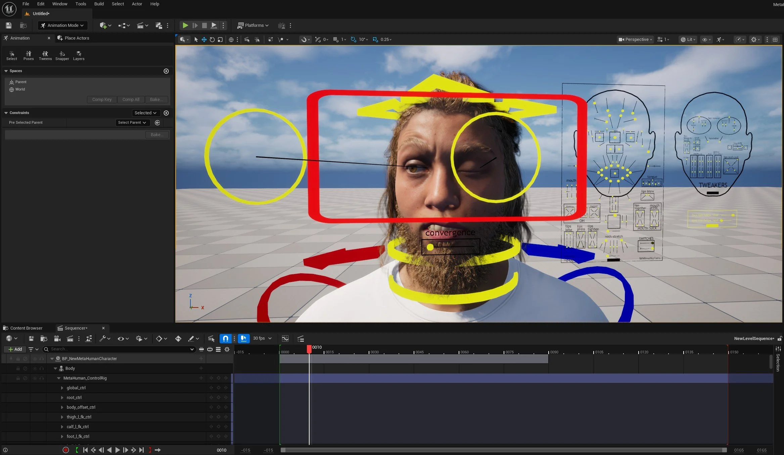
Task: Open the Sequencer curve editor icon
Action: [x=285, y=339]
